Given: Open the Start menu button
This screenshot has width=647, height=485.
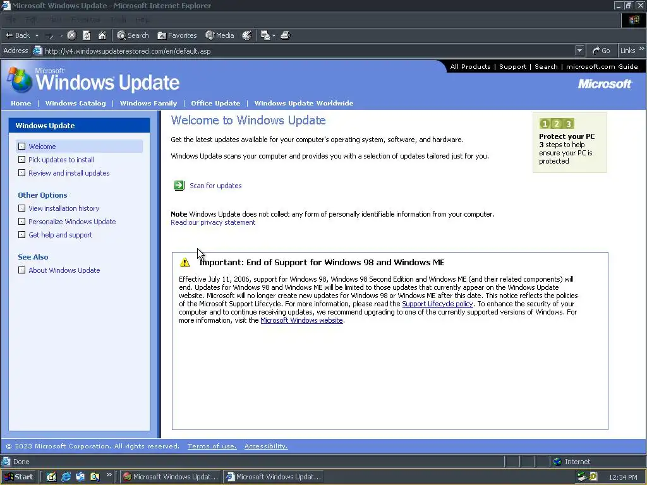Looking at the screenshot, I should [18, 477].
